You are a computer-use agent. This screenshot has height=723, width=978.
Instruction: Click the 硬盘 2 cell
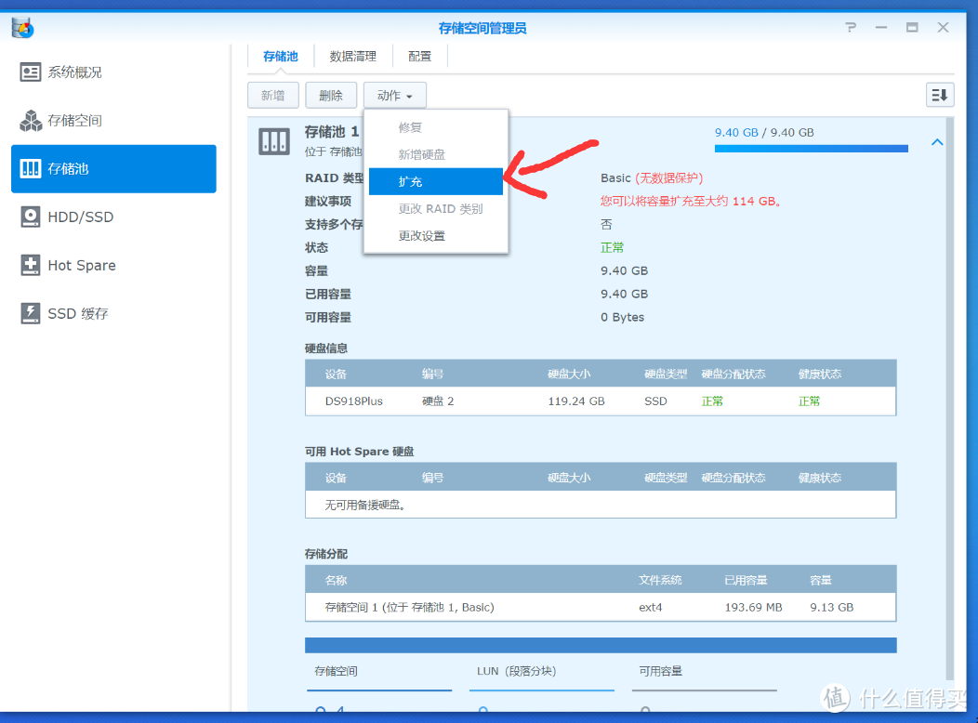(x=438, y=401)
